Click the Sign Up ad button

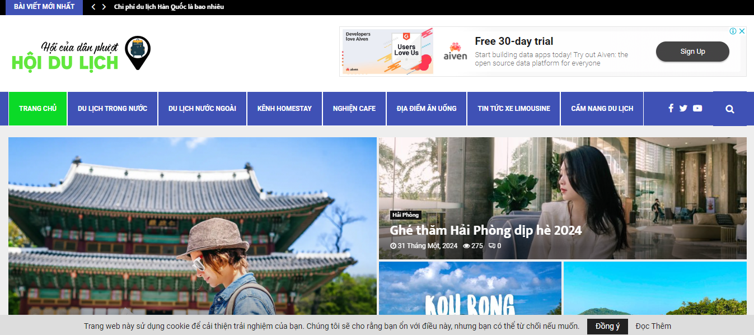692,52
